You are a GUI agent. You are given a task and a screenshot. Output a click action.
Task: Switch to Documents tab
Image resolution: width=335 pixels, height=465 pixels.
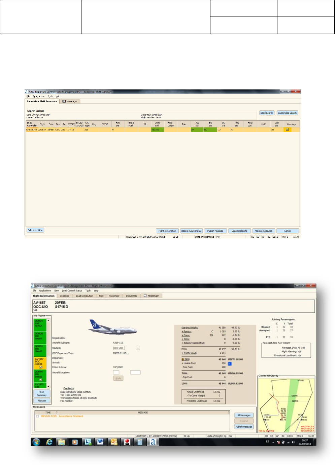point(132,296)
